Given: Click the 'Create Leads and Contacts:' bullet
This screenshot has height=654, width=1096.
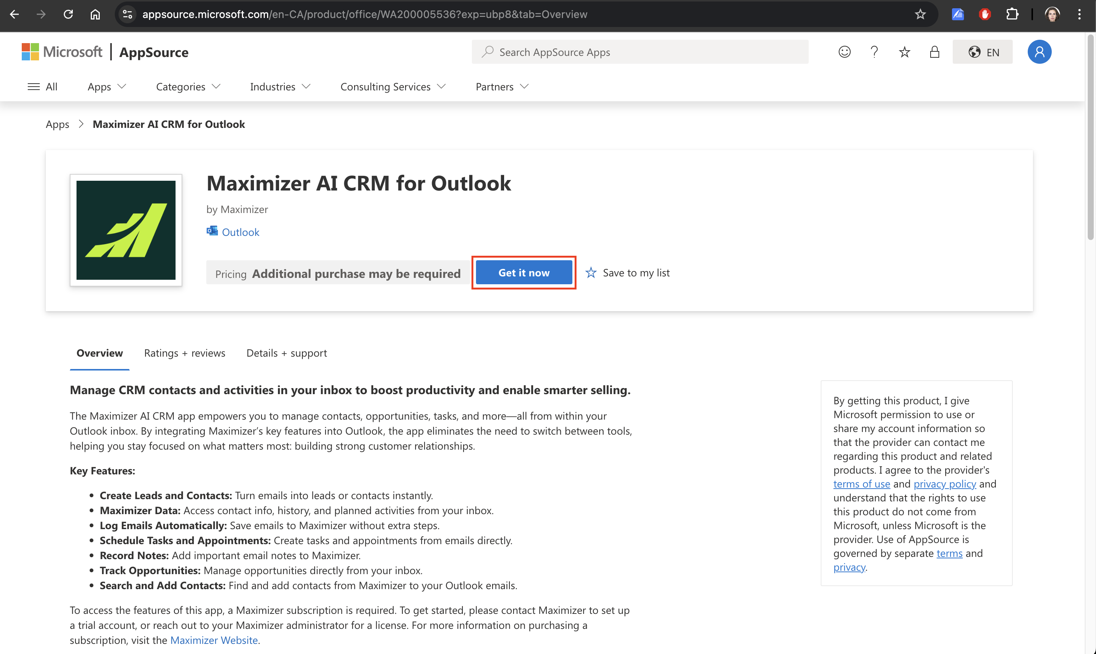Looking at the screenshot, I should 166,495.
